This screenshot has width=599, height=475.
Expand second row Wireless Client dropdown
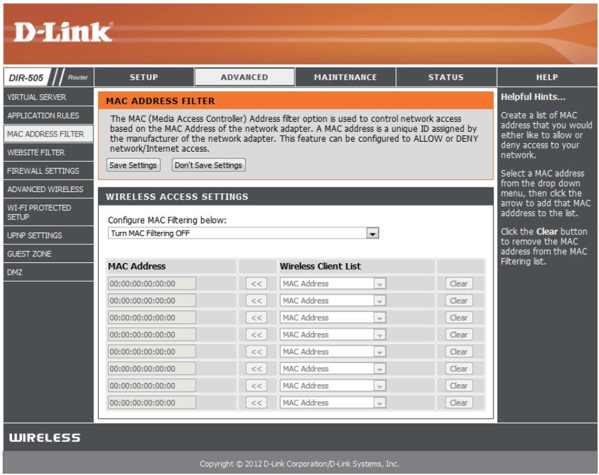(x=333, y=301)
